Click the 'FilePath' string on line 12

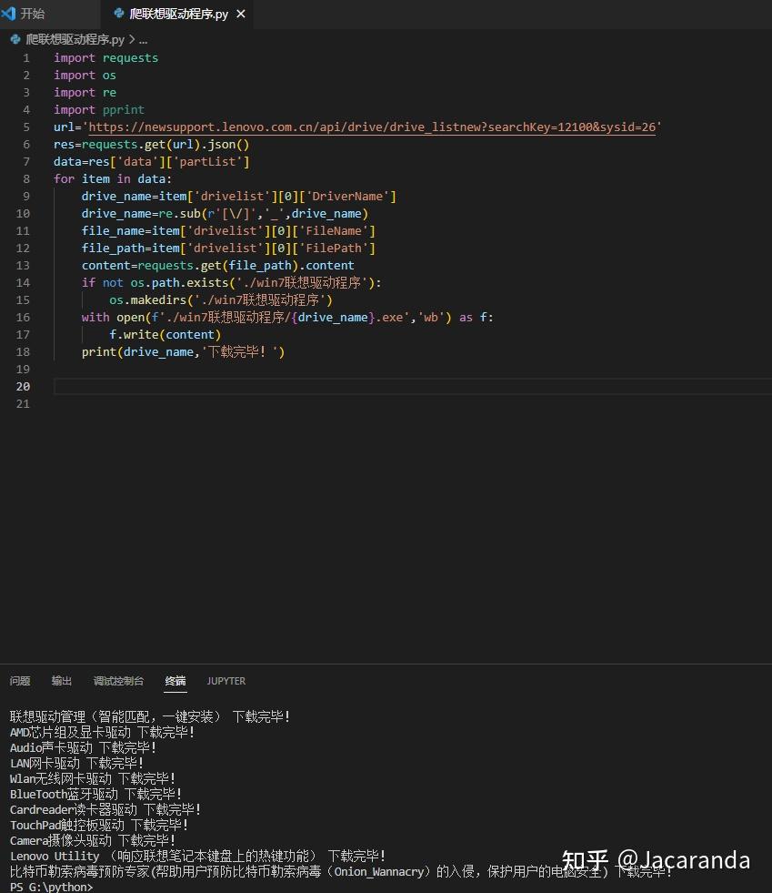click(334, 248)
